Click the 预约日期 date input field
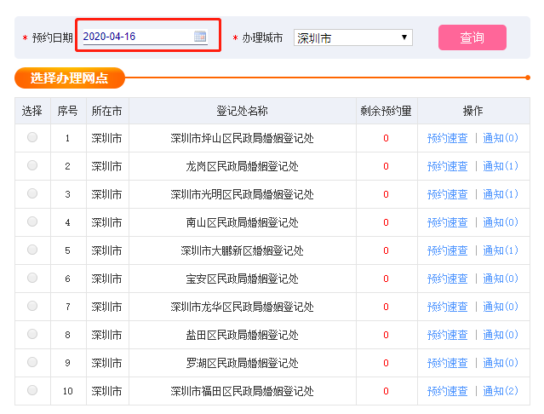Viewport: 544px width, 414px height. (136, 37)
